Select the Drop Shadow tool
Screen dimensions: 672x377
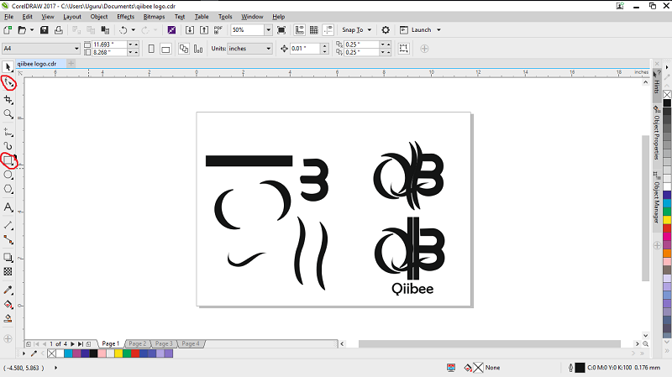tap(8, 258)
